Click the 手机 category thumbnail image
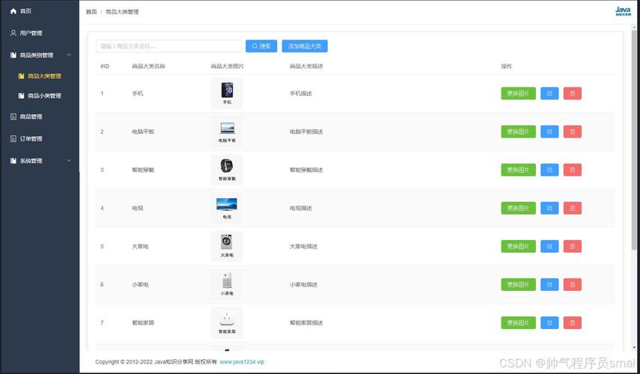640x374 pixels. tap(227, 93)
